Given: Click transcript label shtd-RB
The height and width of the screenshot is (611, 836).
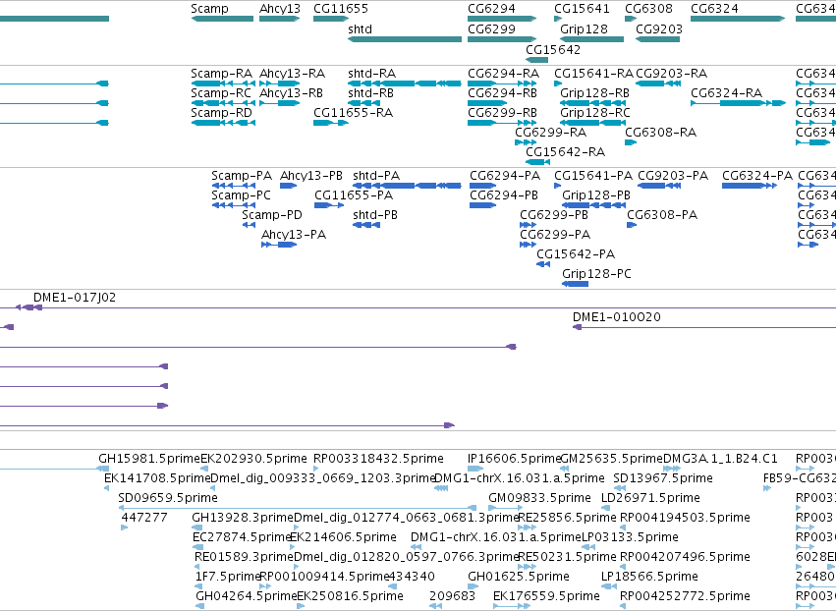Looking at the screenshot, I should click(370, 93).
